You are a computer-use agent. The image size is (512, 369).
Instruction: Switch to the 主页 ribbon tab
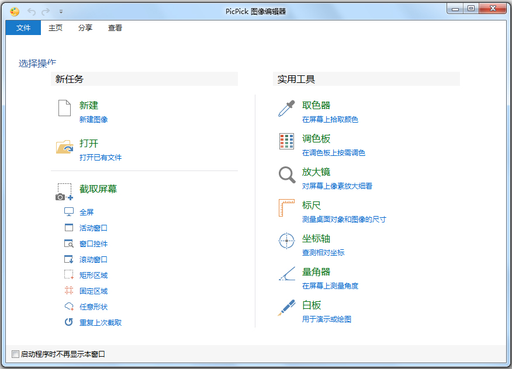(x=56, y=27)
